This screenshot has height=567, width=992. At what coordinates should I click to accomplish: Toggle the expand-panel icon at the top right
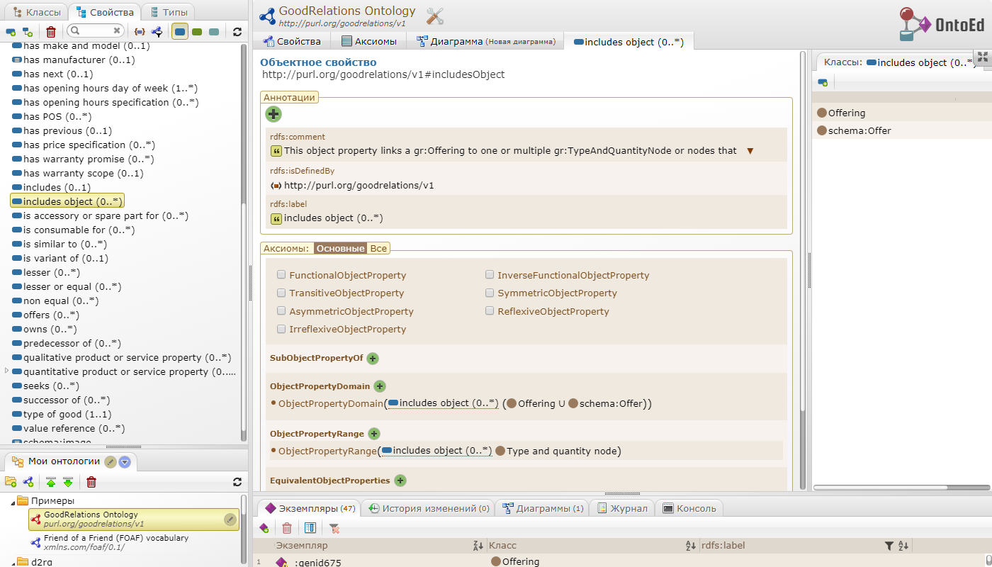point(983,57)
